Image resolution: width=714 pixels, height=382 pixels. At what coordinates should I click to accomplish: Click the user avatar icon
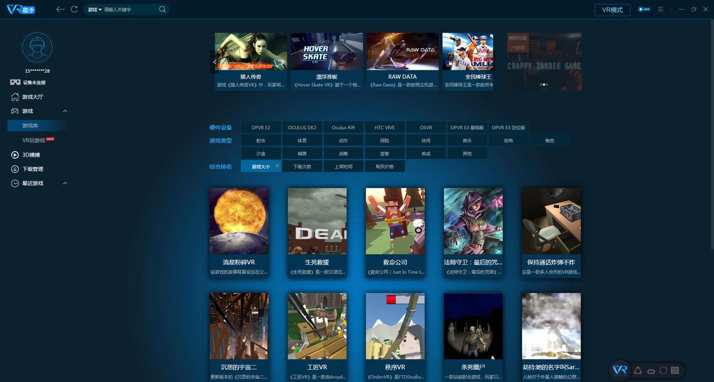pyautogui.click(x=37, y=48)
